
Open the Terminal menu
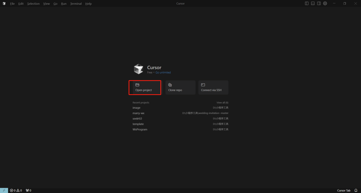76,4
